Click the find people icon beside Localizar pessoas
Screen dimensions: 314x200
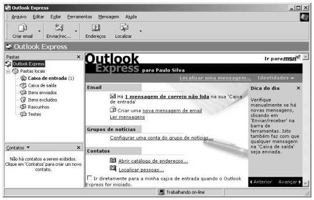pyautogui.click(x=113, y=168)
